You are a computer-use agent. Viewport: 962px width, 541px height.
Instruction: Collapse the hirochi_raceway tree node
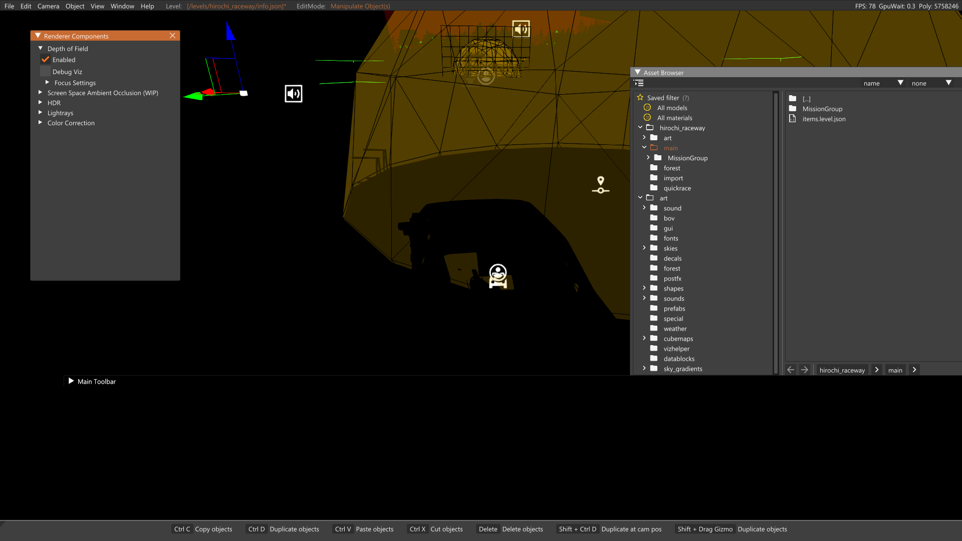click(x=640, y=128)
